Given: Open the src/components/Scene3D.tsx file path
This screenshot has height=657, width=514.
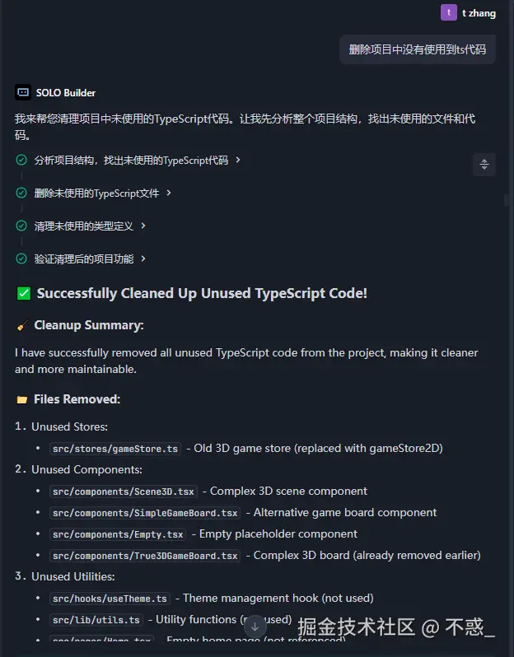Looking at the screenshot, I should click(124, 492).
